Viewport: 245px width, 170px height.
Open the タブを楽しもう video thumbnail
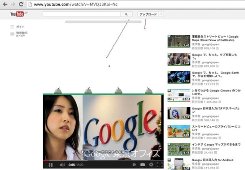[x=179, y=59]
